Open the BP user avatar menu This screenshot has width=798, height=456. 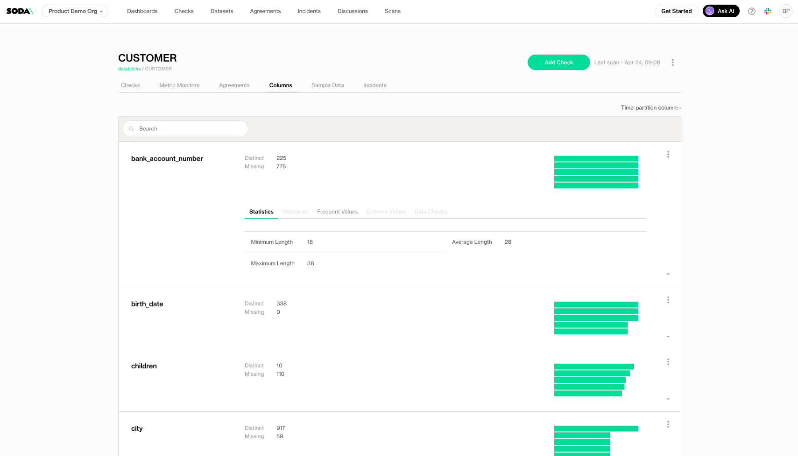tap(786, 11)
